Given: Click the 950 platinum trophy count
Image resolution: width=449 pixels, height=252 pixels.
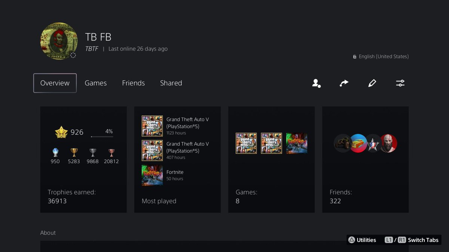Looking at the screenshot, I should [55, 161].
